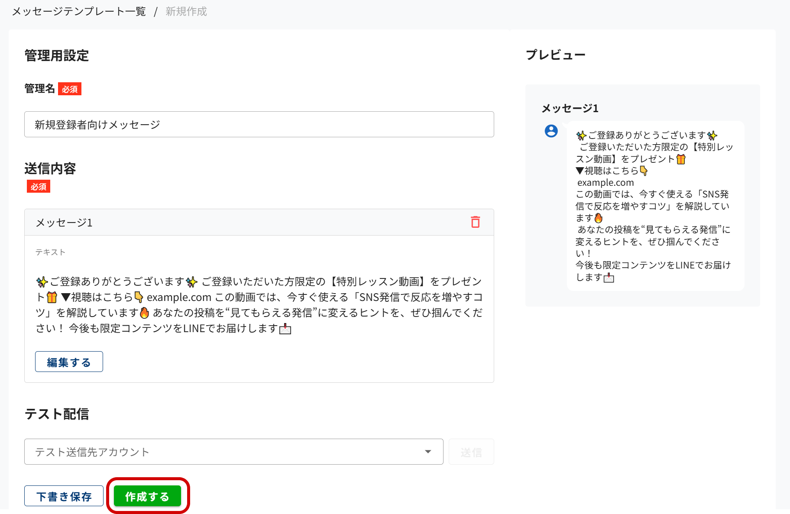Click the pointing-down hand emoji in editor text
Image resolution: width=790 pixels, height=514 pixels.
tap(139, 297)
